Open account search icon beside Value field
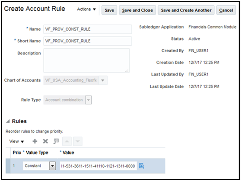Image resolution: width=242 pixels, height=181 pixels. click(141, 166)
